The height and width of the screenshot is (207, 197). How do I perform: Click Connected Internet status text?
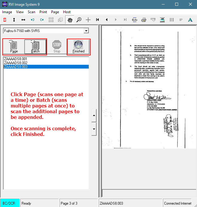(178, 203)
